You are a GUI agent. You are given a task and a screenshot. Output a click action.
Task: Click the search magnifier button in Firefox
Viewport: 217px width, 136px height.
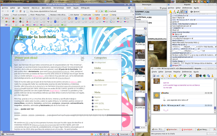(x=132, y=11)
